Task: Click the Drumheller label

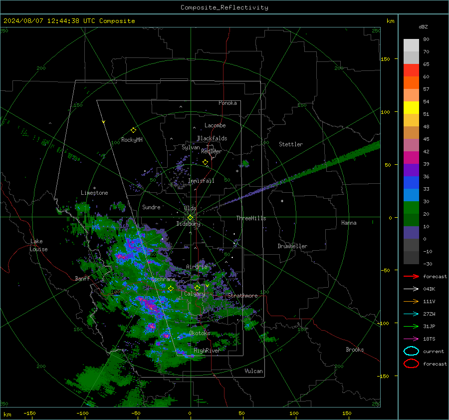Action: 292,246
